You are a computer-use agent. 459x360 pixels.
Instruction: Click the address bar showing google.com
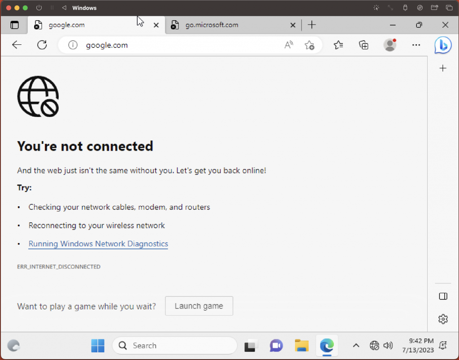179,45
